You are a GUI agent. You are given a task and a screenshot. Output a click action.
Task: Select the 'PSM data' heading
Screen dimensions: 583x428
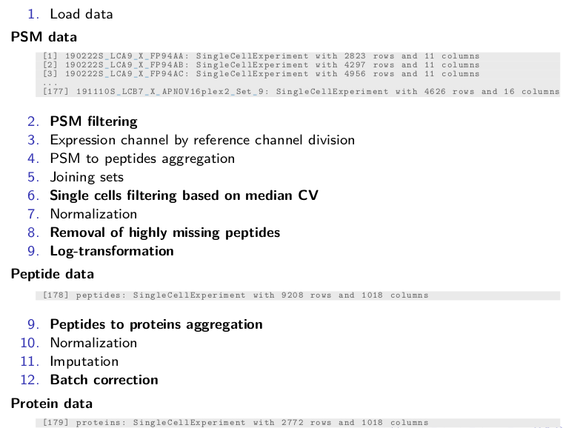[44, 36]
